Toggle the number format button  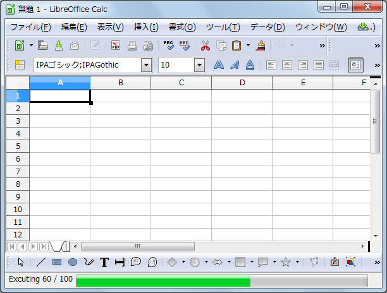point(355,65)
